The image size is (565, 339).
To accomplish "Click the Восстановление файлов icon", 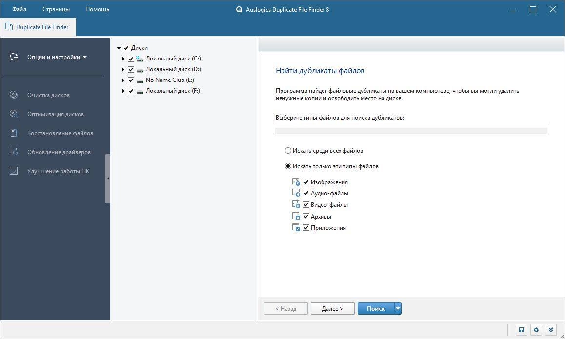I will (13, 133).
